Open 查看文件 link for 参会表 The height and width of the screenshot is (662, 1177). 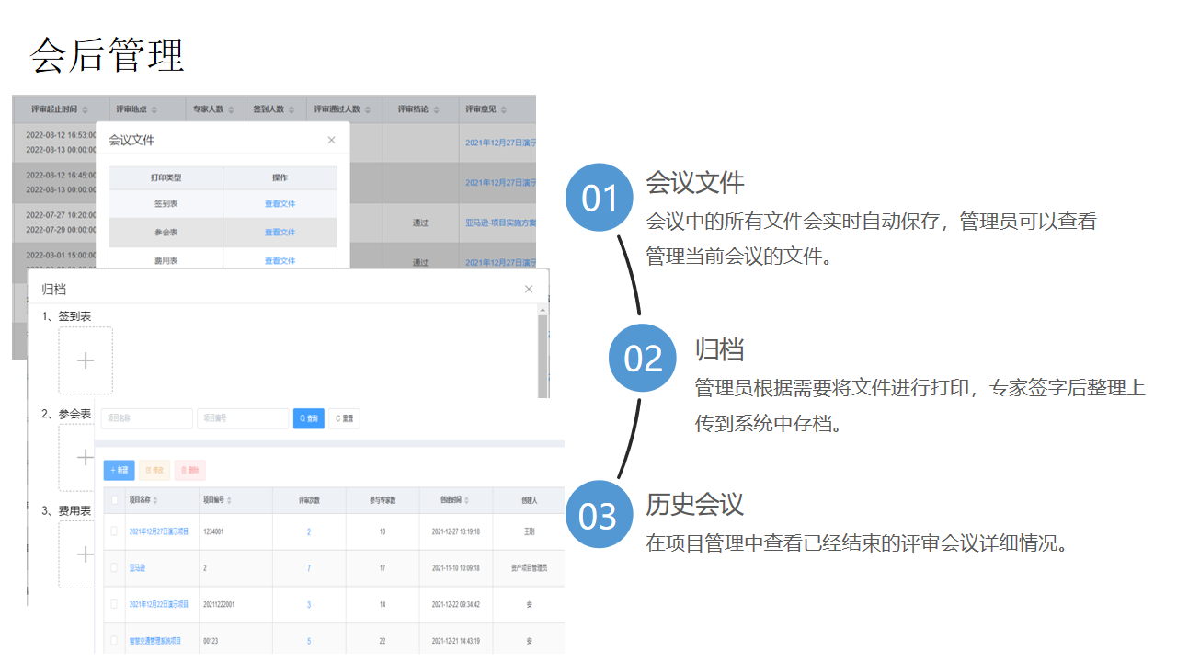point(280,233)
